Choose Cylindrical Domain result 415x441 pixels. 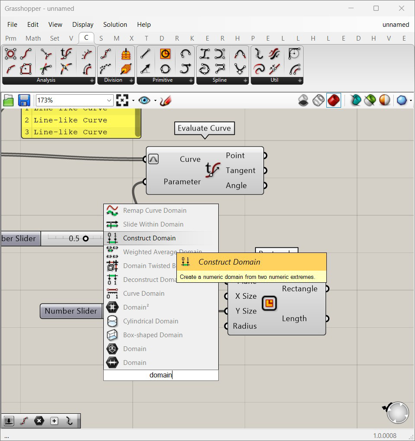[x=161, y=321]
